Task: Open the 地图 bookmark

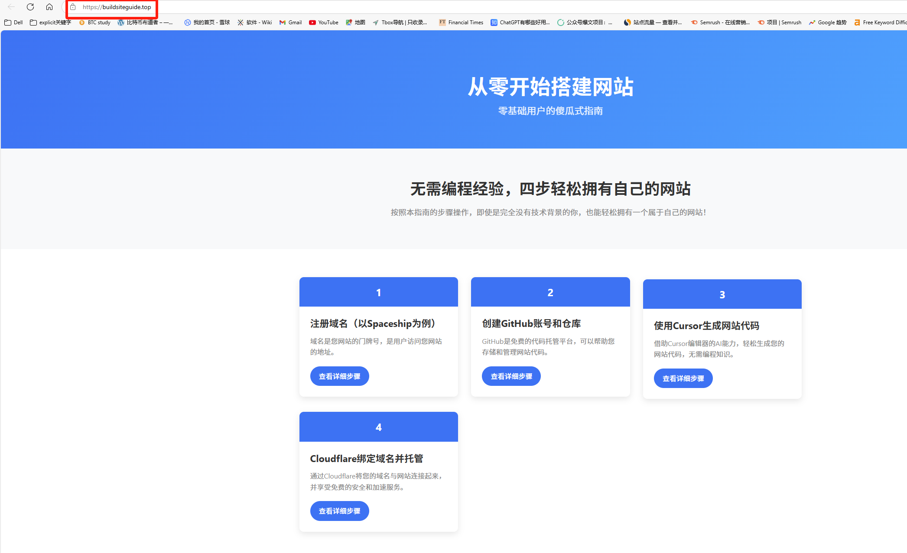Action: [x=355, y=22]
